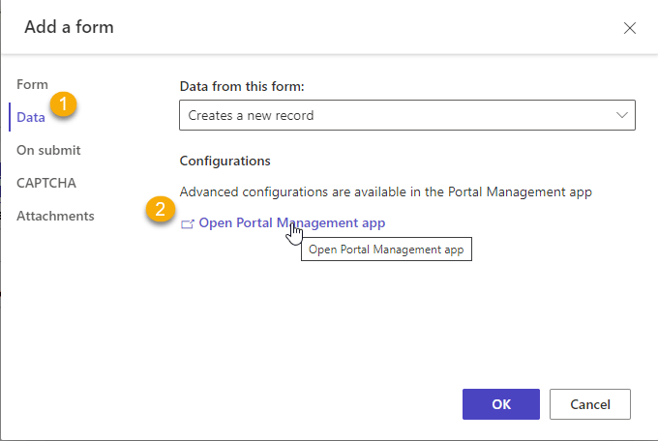658x441 pixels.
Task: Click the external link icon beside Open Portal Management
Action: [x=187, y=224]
